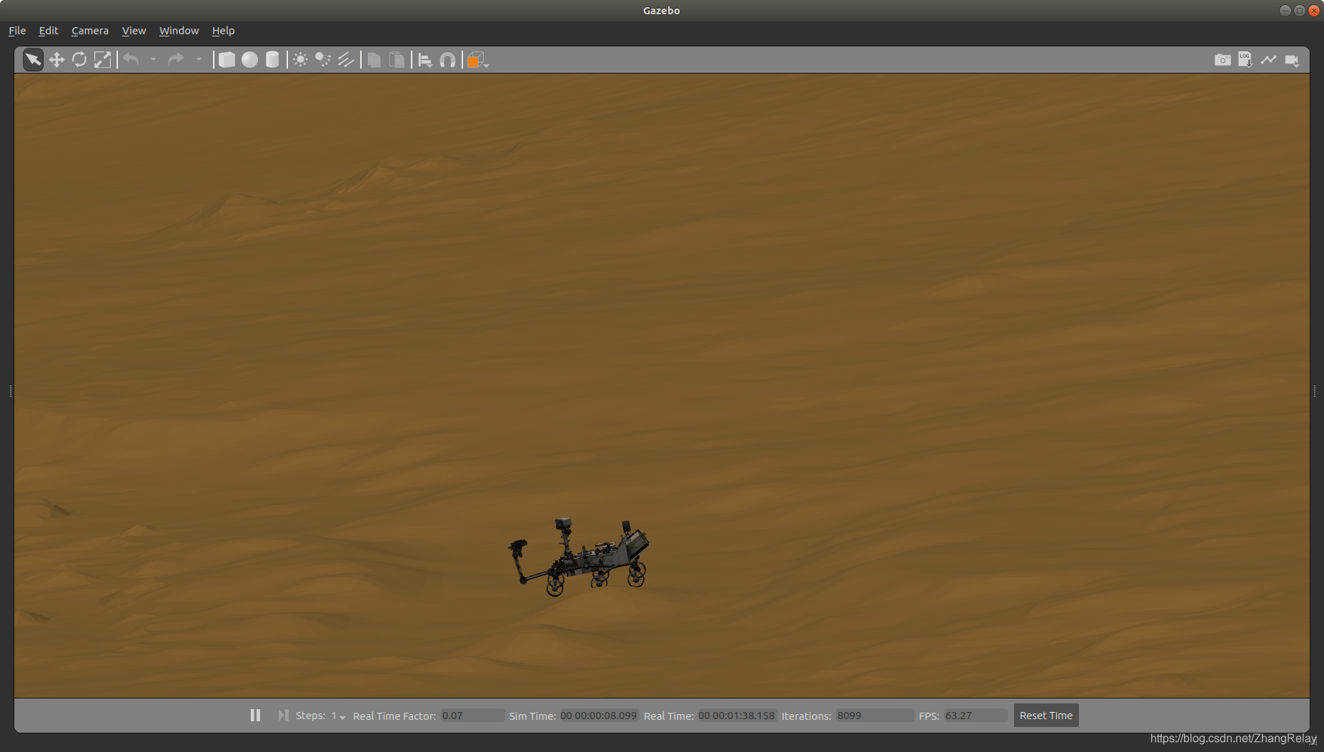Click the undo arrow icon
Viewport: 1324px width, 752px height.
(131, 60)
